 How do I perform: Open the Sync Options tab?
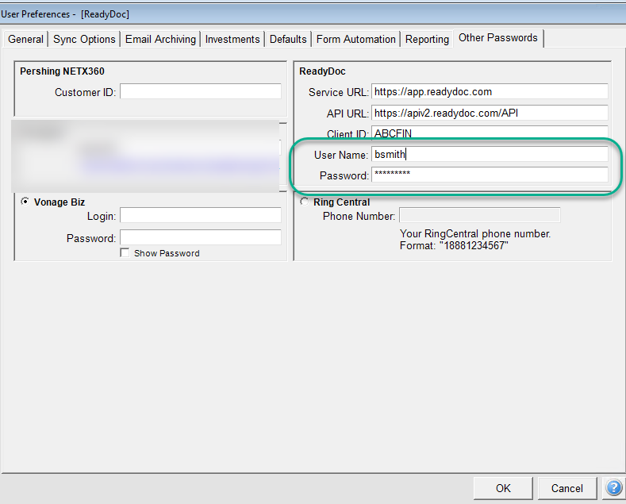(x=84, y=39)
